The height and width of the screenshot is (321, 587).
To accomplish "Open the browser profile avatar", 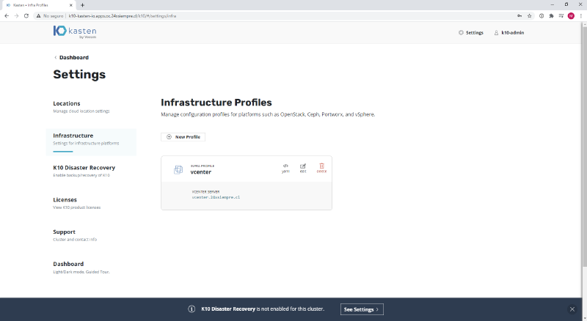I will tap(571, 15).
